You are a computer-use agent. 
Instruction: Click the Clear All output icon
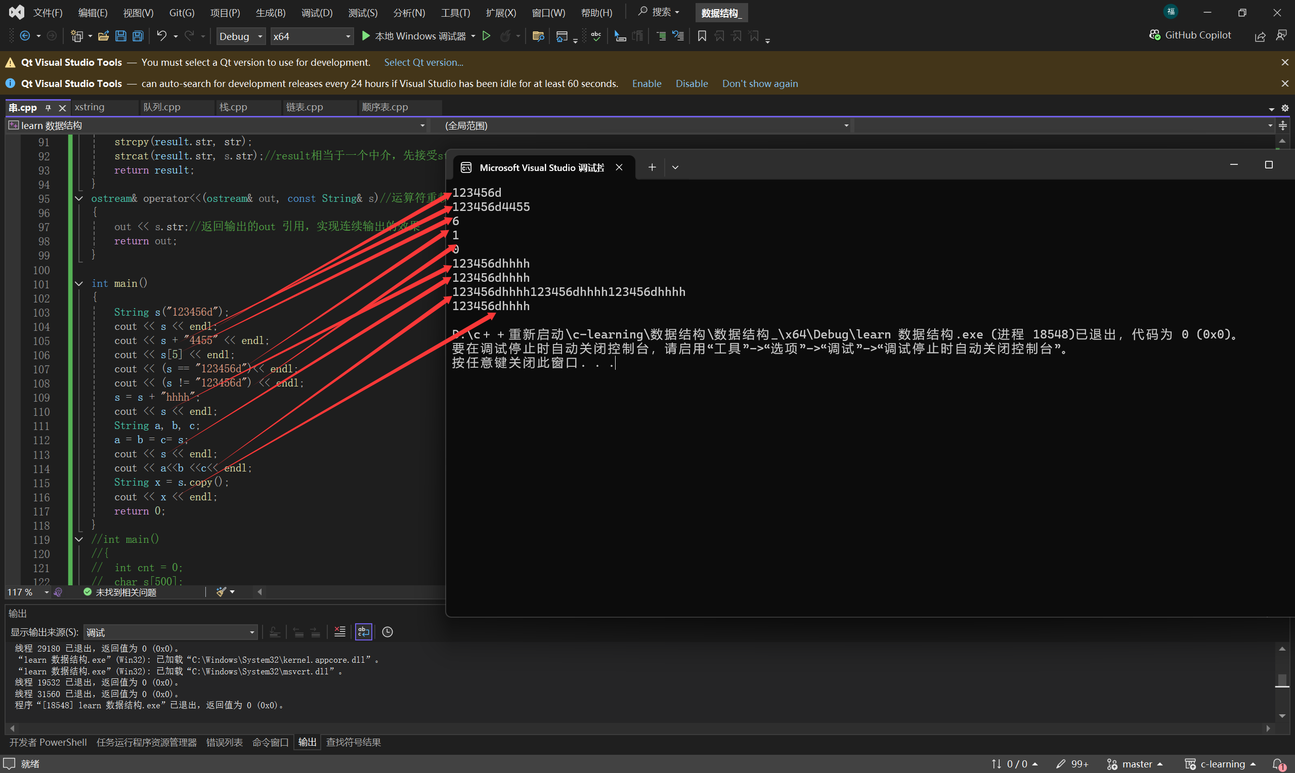click(x=339, y=632)
